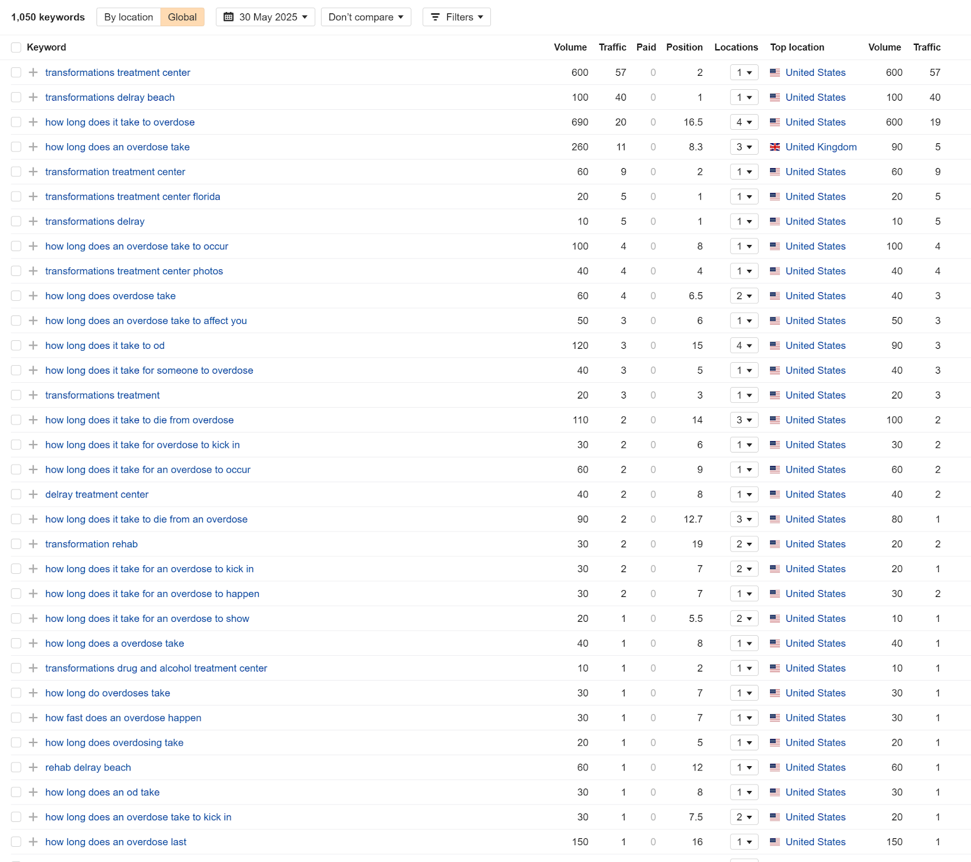Click plus icon for 'delray treatment center'
The image size is (971, 862).
point(33,495)
